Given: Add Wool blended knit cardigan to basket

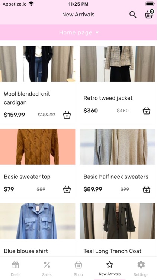Looking at the screenshot, I should [67, 115].
